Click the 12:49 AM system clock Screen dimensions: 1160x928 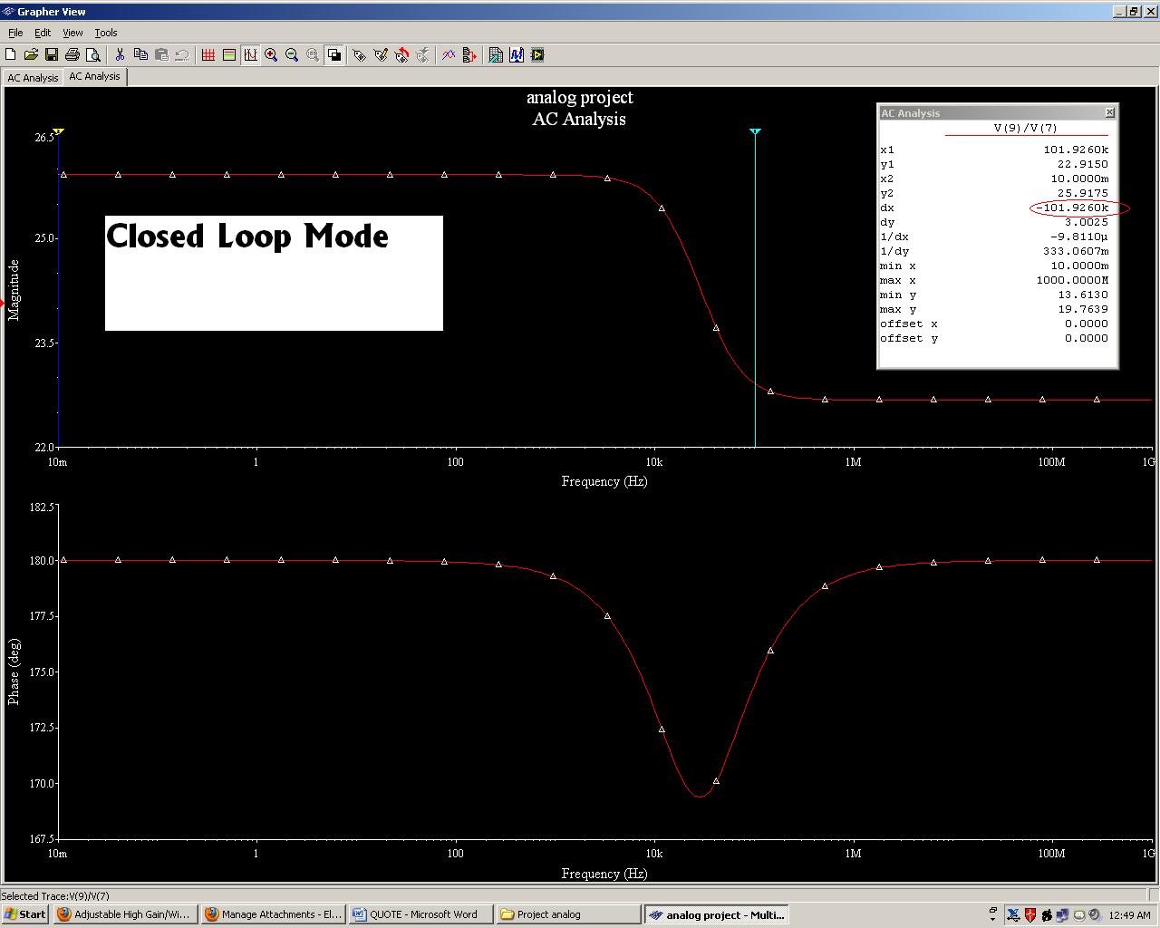click(x=1129, y=914)
